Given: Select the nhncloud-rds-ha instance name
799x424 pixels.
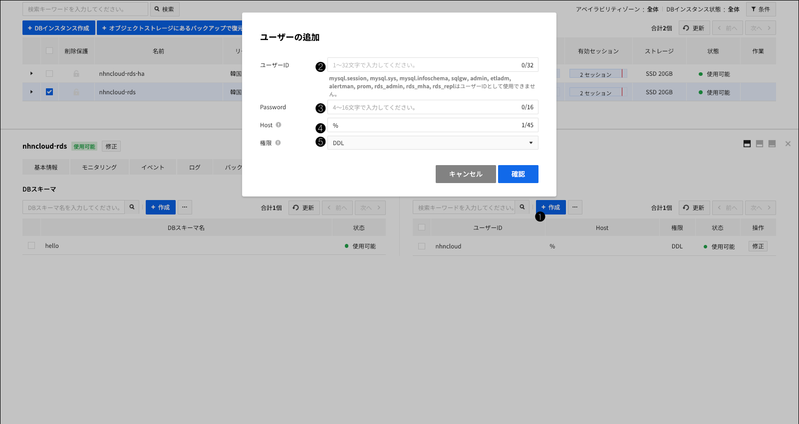Looking at the screenshot, I should pyautogui.click(x=122, y=73).
